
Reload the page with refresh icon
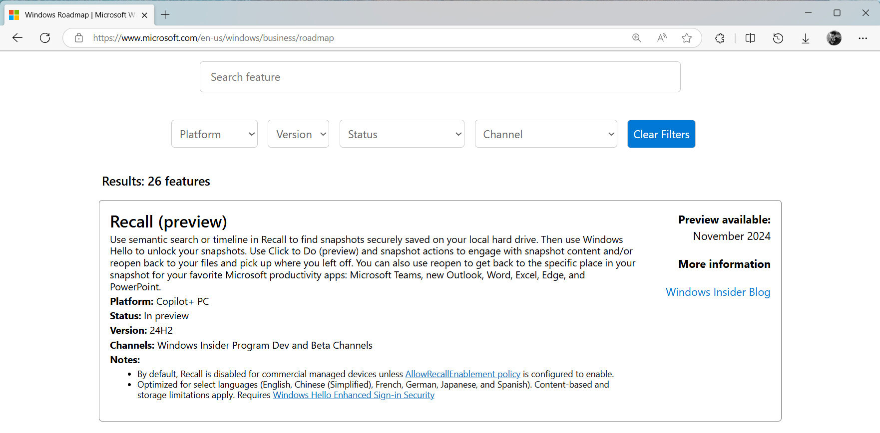click(45, 38)
